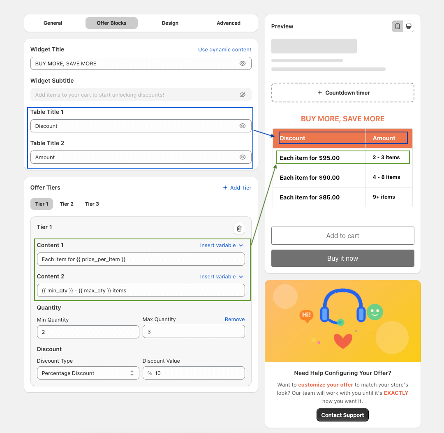Switch preview to mobile view
Image resolution: width=444 pixels, height=433 pixels.
[397, 26]
